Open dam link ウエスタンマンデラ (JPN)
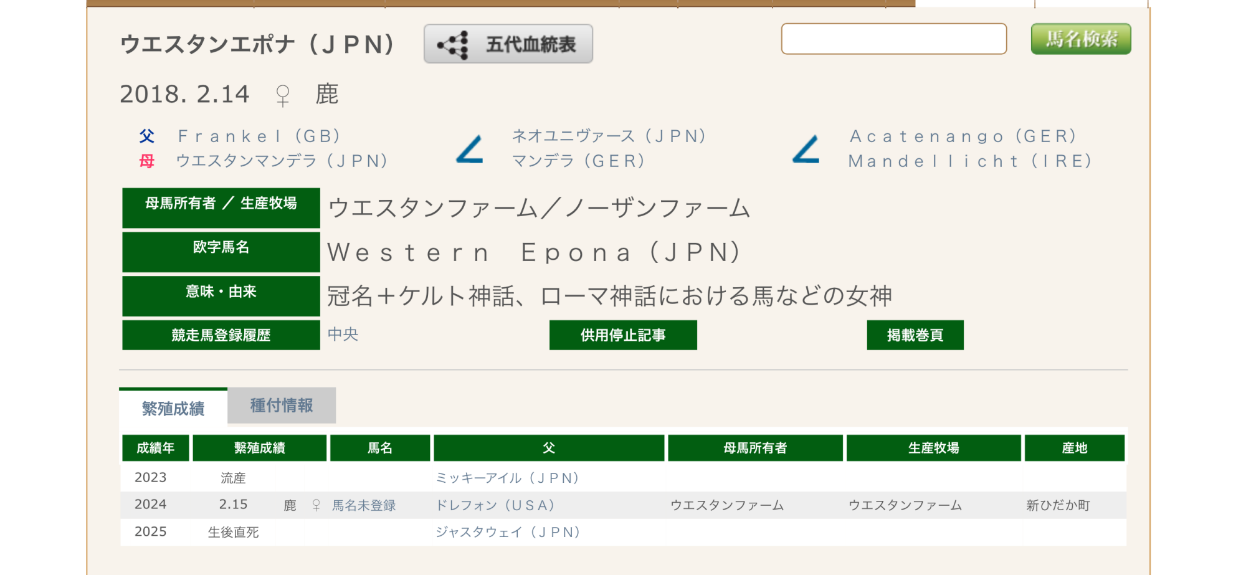 click(x=282, y=161)
